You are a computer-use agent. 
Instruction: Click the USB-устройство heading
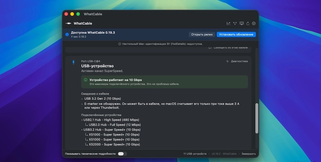98,66
